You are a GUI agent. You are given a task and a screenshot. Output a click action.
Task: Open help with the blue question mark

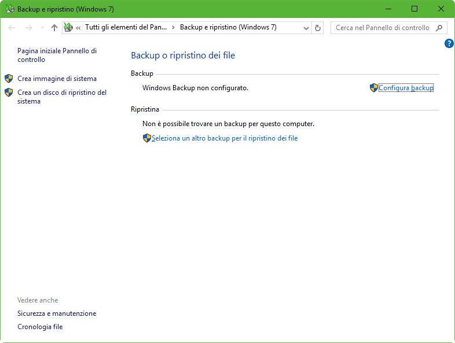[449, 43]
